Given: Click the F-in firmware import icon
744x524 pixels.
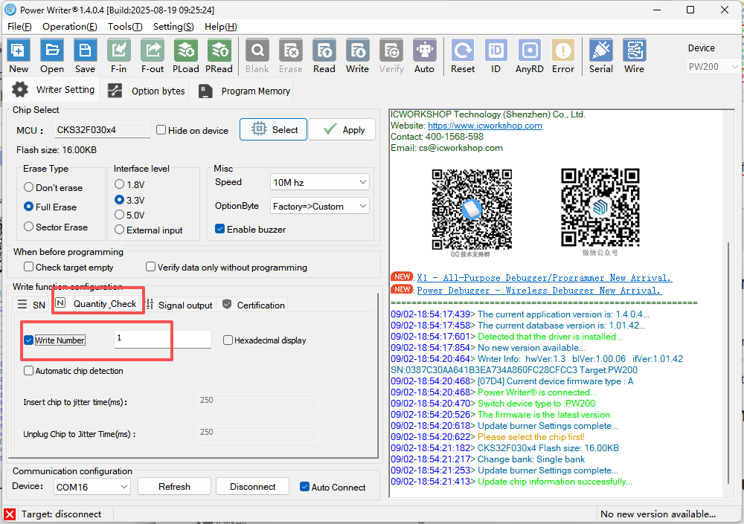Looking at the screenshot, I should [x=118, y=51].
